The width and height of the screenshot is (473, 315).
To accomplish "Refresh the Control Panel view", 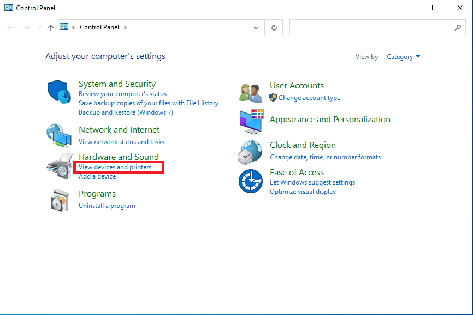I will 274,27.
